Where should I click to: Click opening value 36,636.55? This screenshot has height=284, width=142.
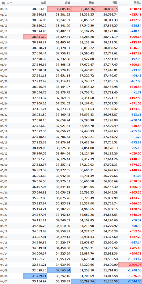[x=39, y=181]
